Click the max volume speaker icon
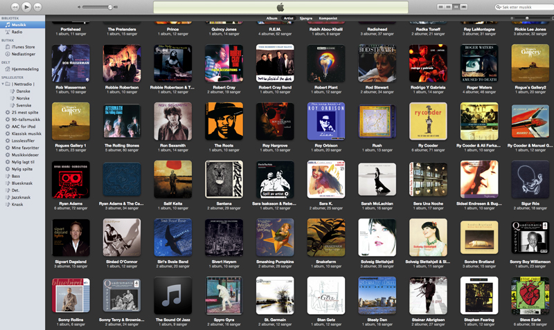This screenshot has width=554, height=330. point(116,7)
